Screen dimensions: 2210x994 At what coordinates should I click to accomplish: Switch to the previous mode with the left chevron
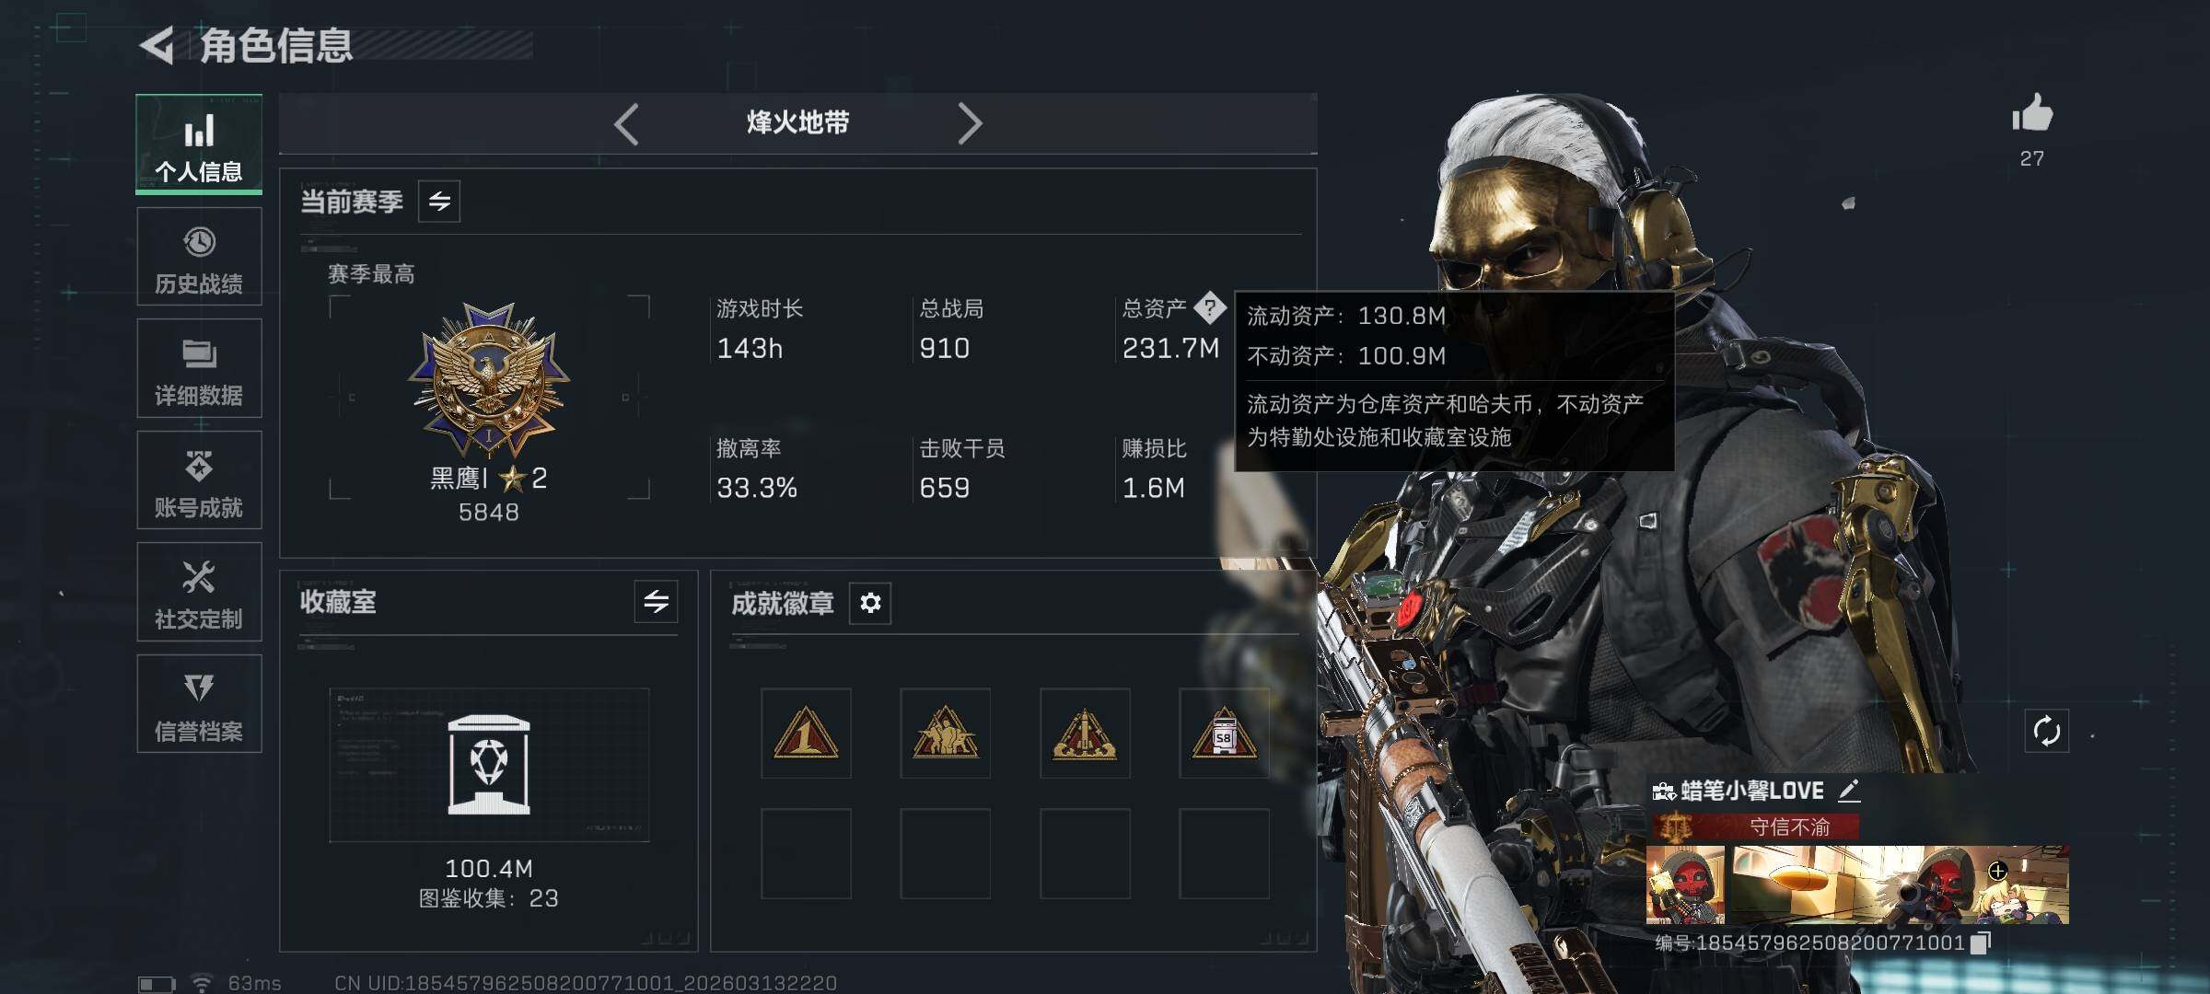(627, 123)
